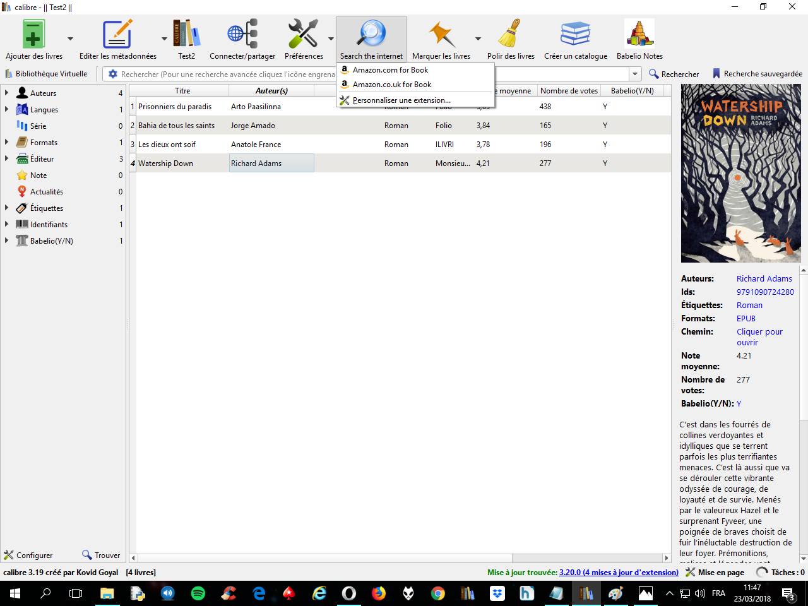Open the Cliquer pour ouvrir path link
This screenshot has width=808, height=606.
coord(759,337)
